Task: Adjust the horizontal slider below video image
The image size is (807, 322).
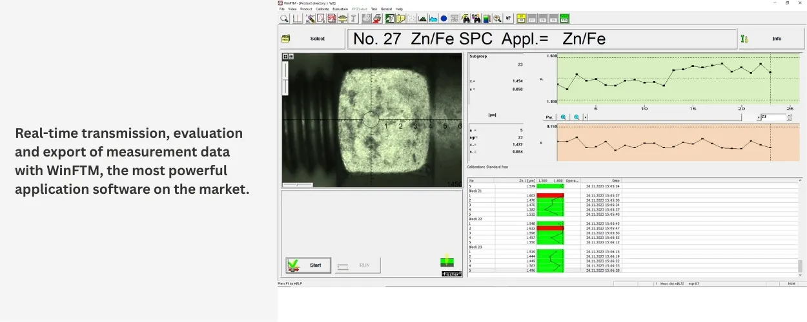Action: 298,185
